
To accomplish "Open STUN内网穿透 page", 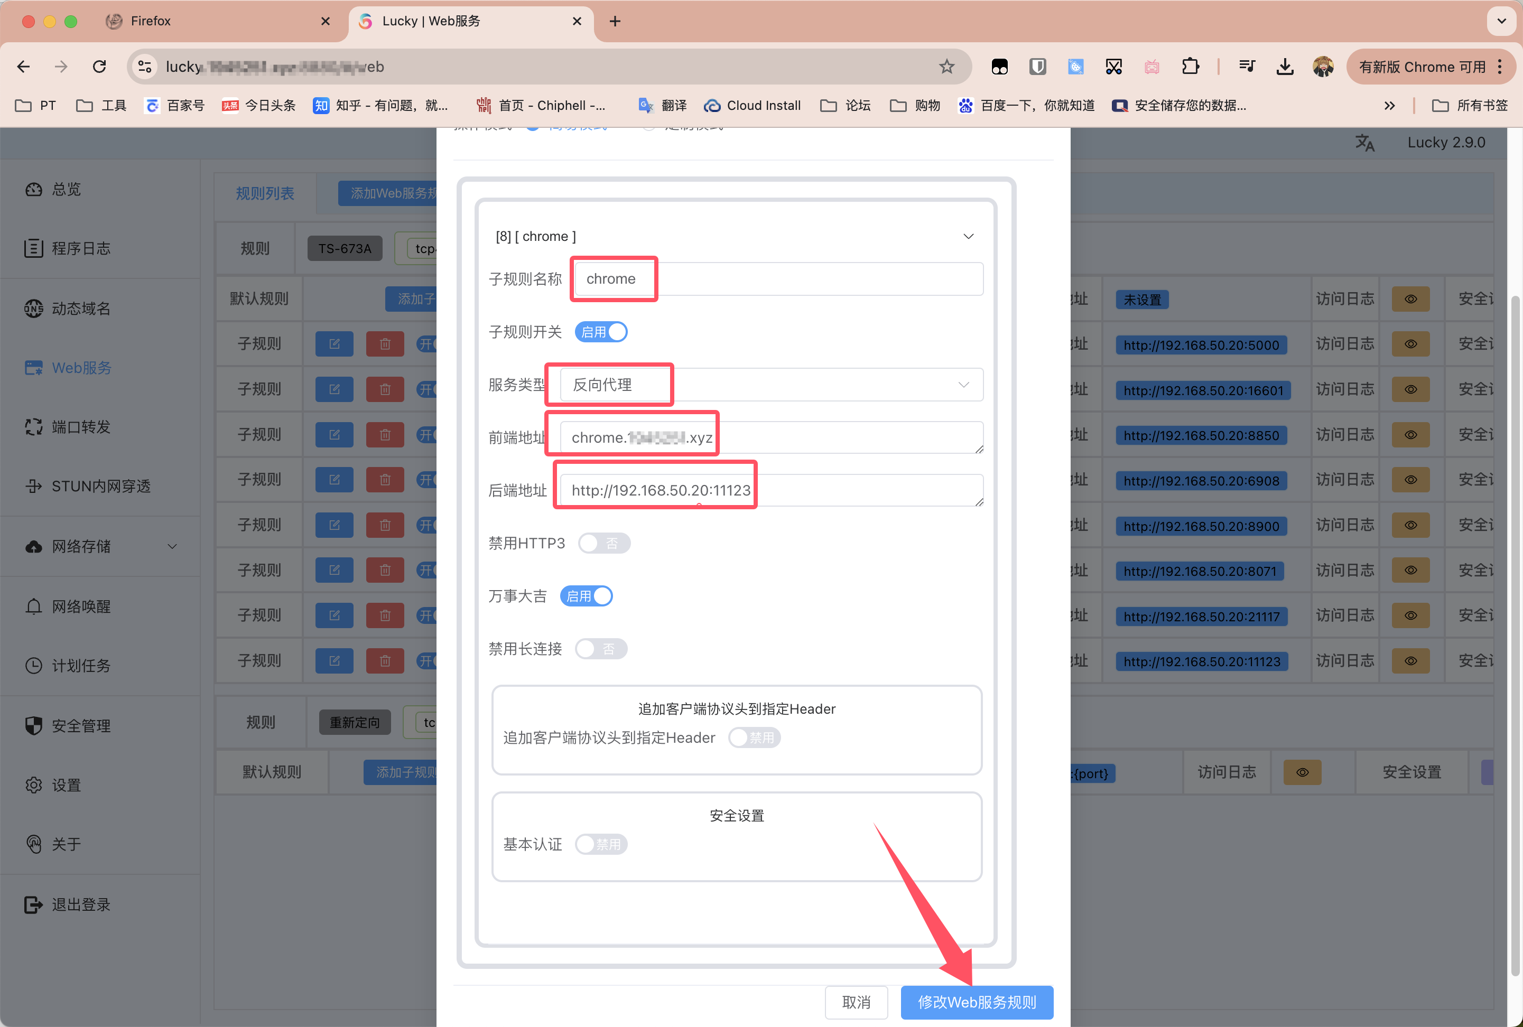I will (x=88, y=486).
